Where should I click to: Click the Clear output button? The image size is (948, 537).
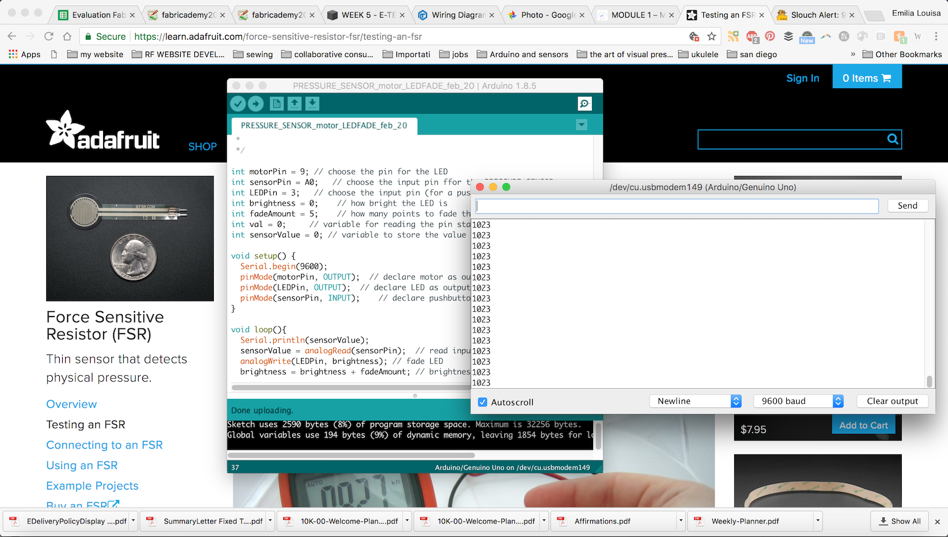pyautogui.click(x=892, y=401)
